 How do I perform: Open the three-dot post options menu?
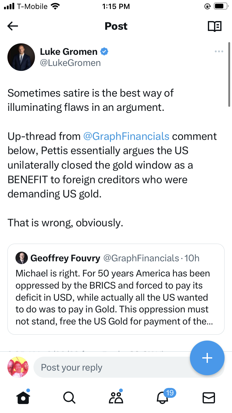tap(219, 51)
